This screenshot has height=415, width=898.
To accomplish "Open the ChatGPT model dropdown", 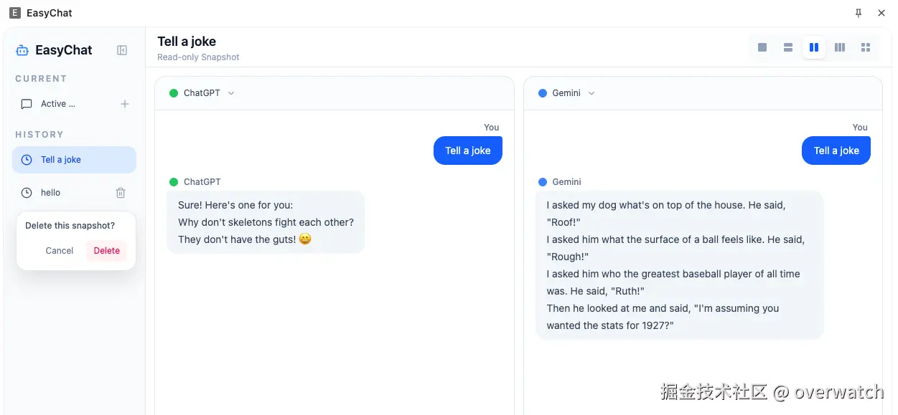I will 231,93.
